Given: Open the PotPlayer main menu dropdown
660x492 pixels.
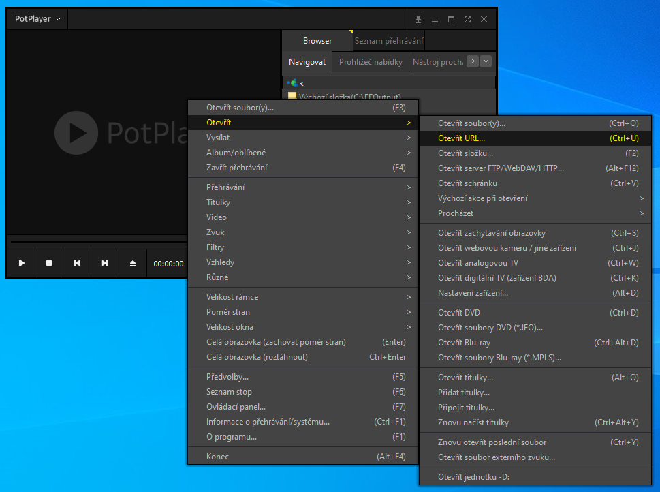Looking at the screenshot, I should (37, 19).
